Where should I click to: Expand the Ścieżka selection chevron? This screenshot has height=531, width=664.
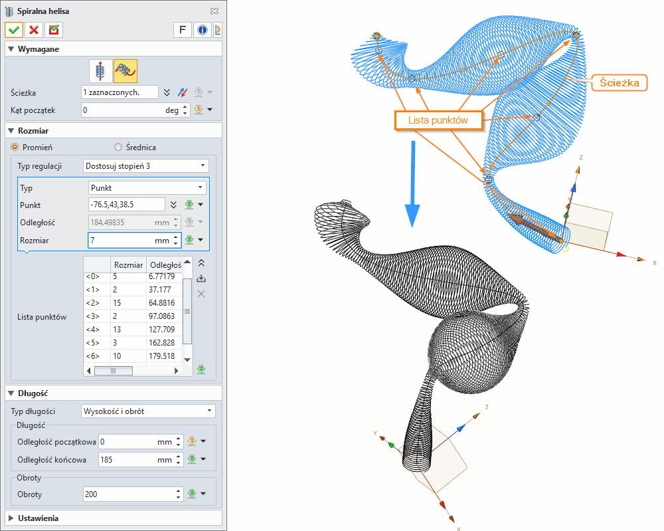click(167, 92)
